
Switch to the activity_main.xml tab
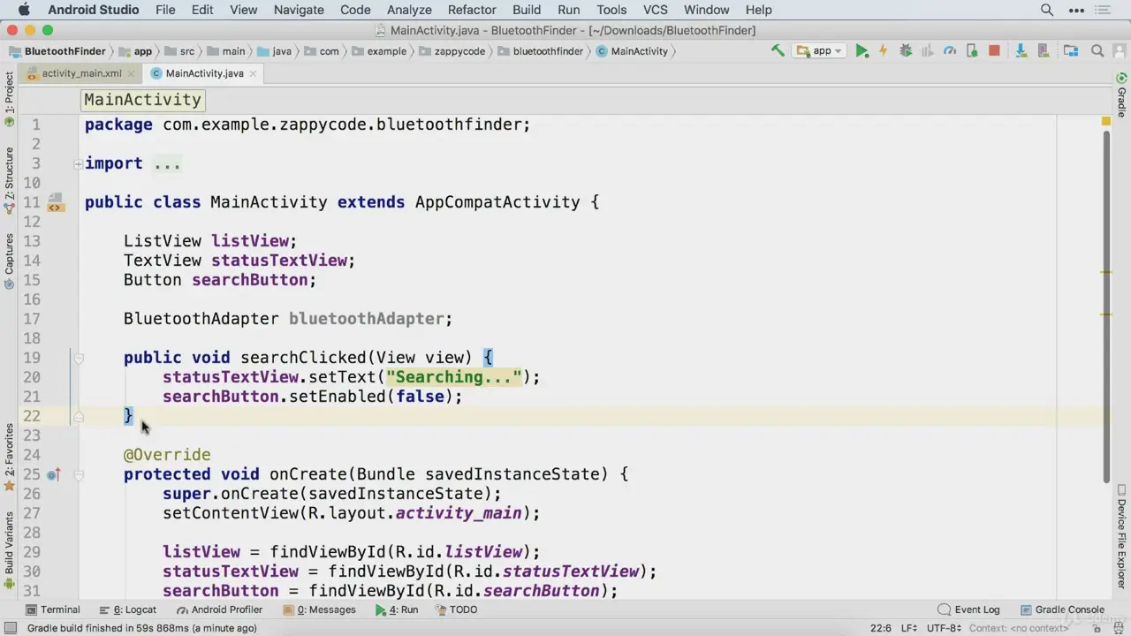[81, 73]
